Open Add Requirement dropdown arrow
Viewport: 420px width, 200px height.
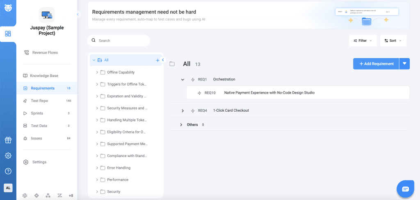coord(404,64)
